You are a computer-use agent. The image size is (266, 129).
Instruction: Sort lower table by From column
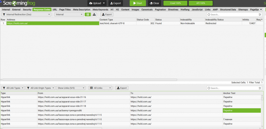tap(83, 93)
